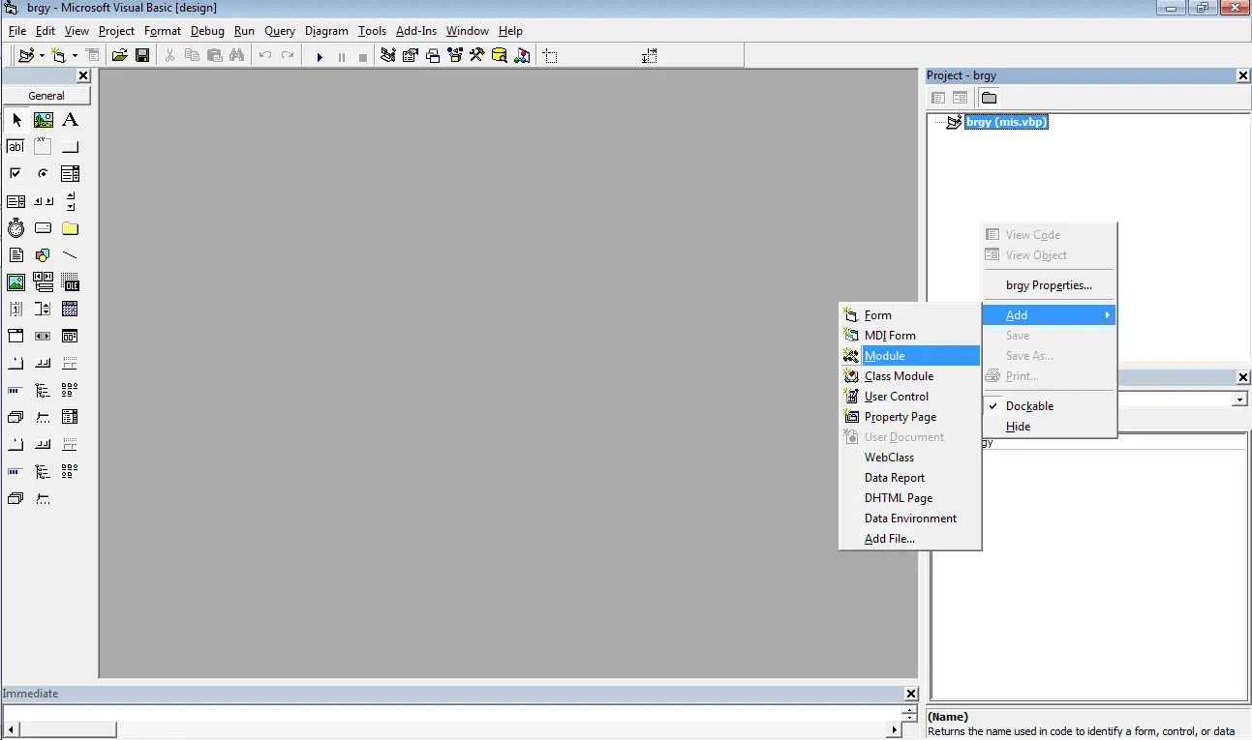Open the Visual Component Manager icon
Image resolution: width=1252 pixels, height=740 pixels.
(522, 56)
